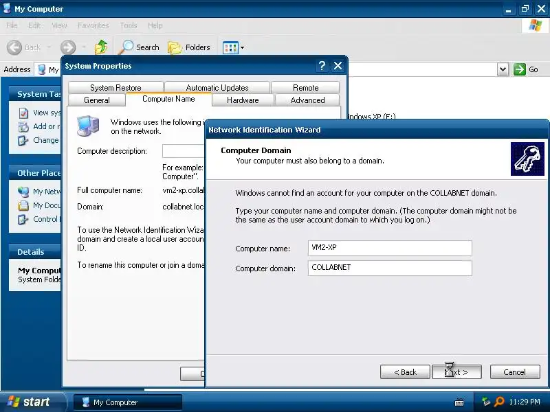The width and height of the screenshot is (550, 412).
Task: Open the Tools menu
Action: pyautogui.click(x=129, y=25)
